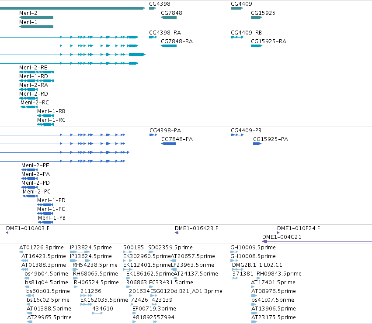This screenshot has width=372, height=324.
Task: Click the DME1-004G21 clone label
Action: [x=282, y=237]
